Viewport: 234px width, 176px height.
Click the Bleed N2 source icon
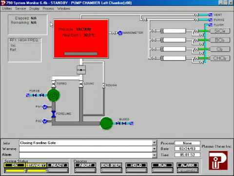click(x=131, y=123)
